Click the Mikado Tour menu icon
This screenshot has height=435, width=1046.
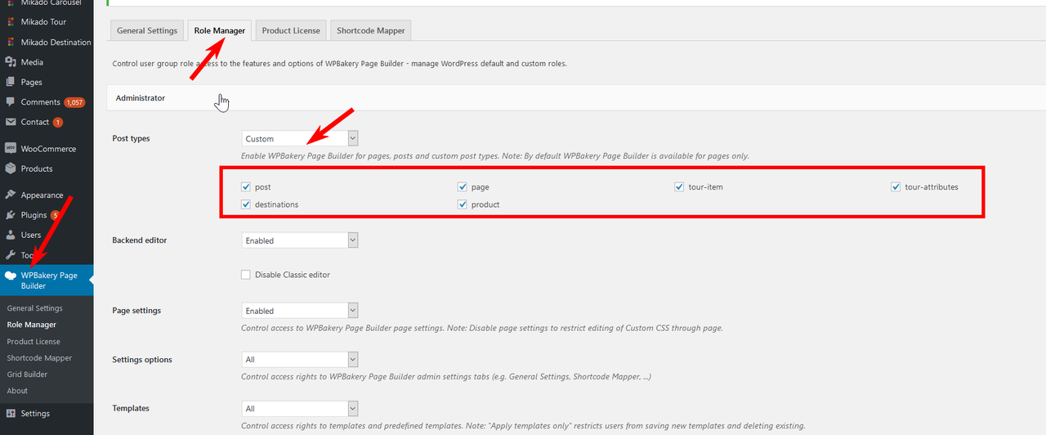click(x=10, y=22)
